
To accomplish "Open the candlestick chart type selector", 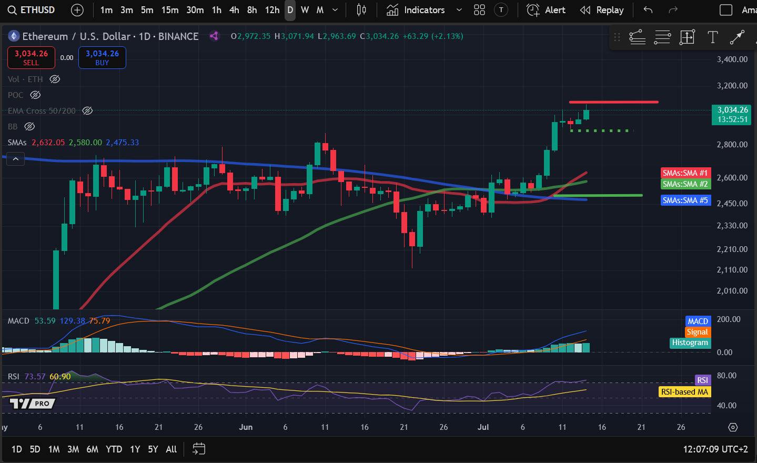I will [361, 10].
